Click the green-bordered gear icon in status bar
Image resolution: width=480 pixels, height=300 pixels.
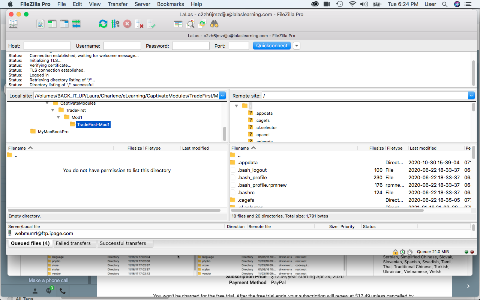click(402, 252)
